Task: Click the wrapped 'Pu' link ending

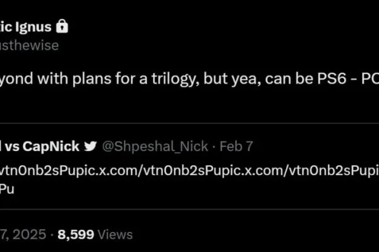Action: pos(7,189)
